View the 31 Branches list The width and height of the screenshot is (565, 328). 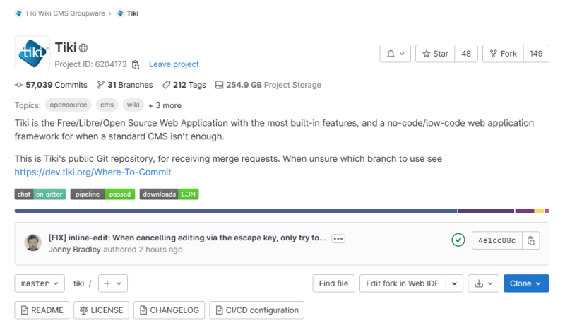[x=125, y=85]
